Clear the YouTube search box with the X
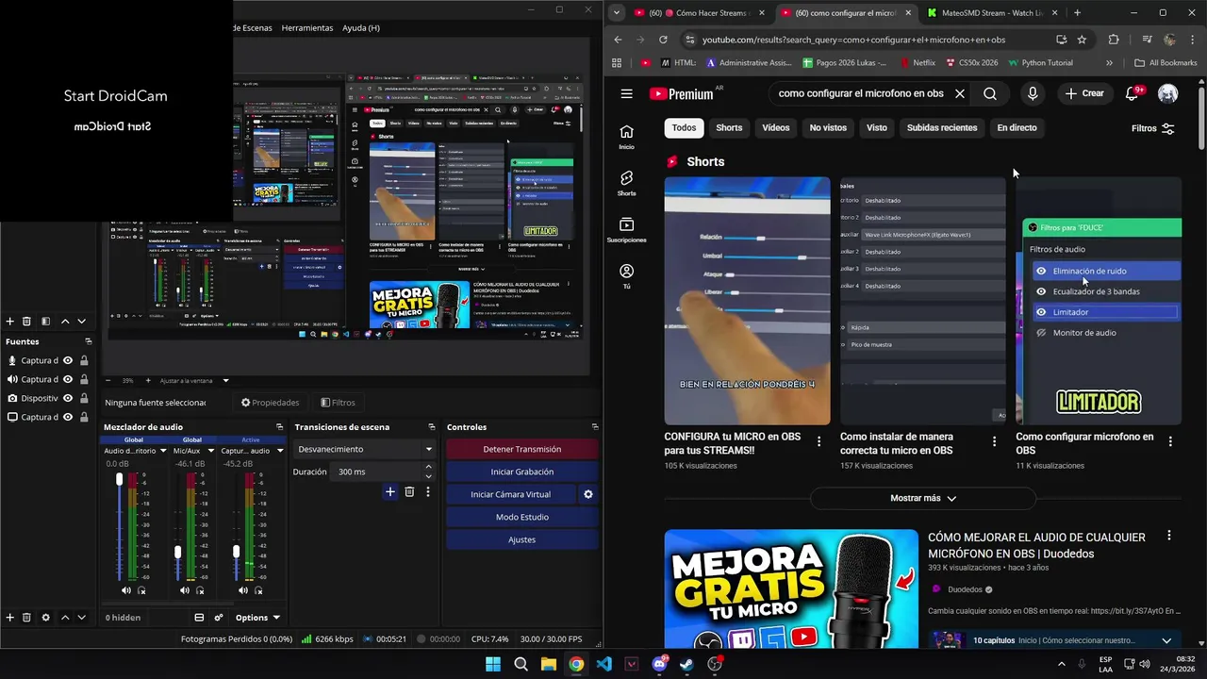Image resolution: width=1207 pixels, height=679 pixels. [960, 93]
